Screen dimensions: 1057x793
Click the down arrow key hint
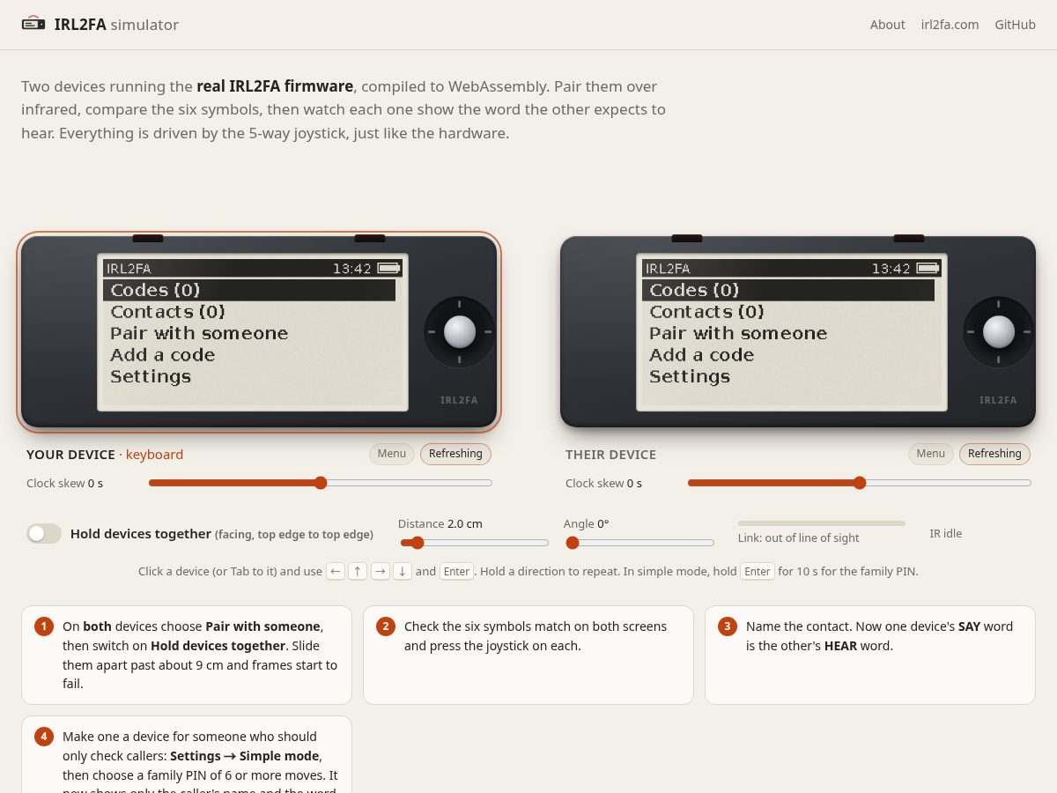pos(403,571)
